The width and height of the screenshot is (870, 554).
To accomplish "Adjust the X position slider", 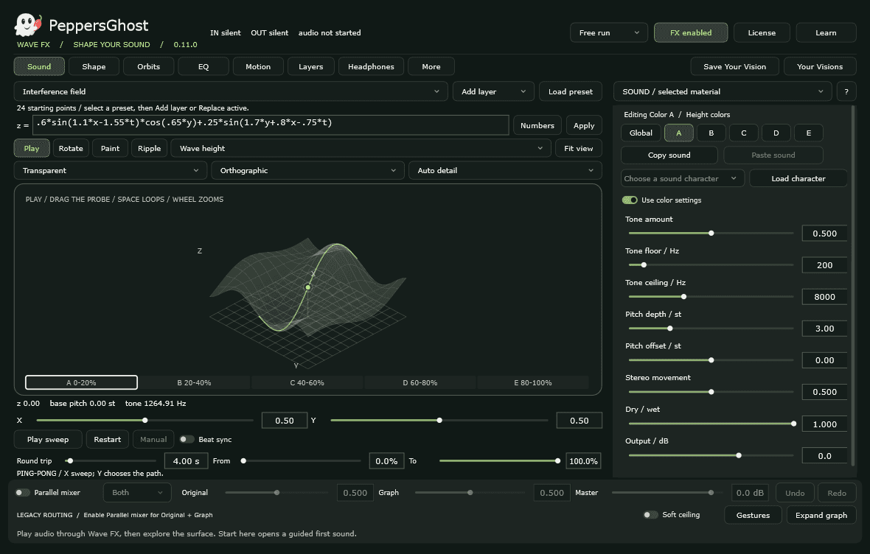I will pos(145,421).
